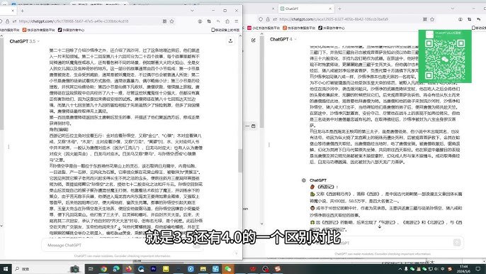Toggle reader/translate icon in left address bar
Image resolution: width=486 pixels, height=274 pixels.
point(164,21)
